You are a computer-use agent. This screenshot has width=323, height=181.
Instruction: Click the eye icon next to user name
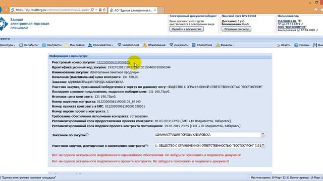coord(300,21)
